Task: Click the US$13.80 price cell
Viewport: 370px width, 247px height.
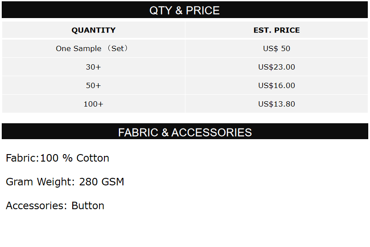Action: [277, 104]
